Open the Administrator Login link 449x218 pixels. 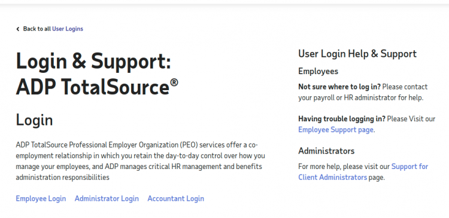tap(107, 198)
